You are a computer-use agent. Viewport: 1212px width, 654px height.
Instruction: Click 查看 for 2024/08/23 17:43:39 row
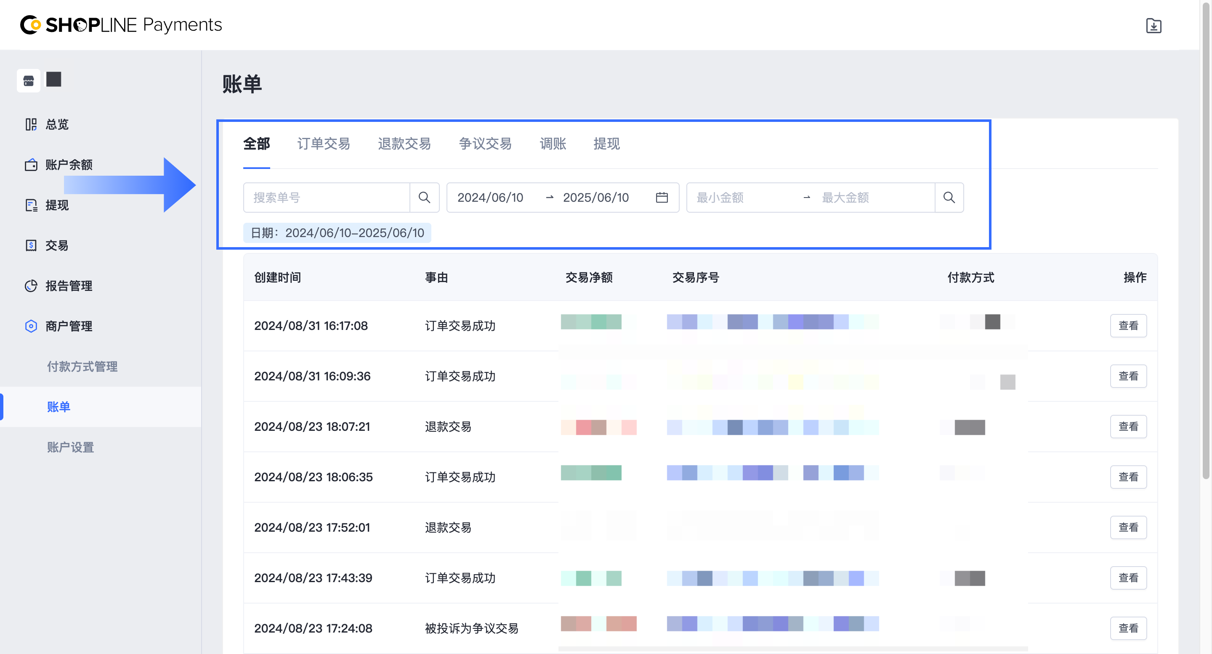(x=1128, y=578)
